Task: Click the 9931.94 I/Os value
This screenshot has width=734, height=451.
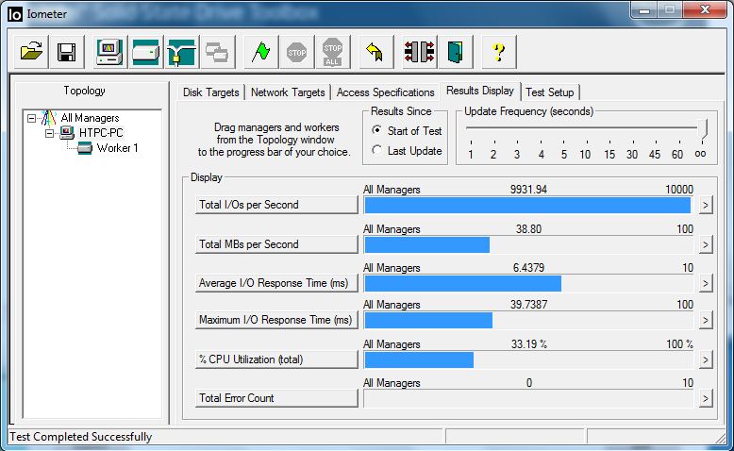Action: (x=528, y=190)
